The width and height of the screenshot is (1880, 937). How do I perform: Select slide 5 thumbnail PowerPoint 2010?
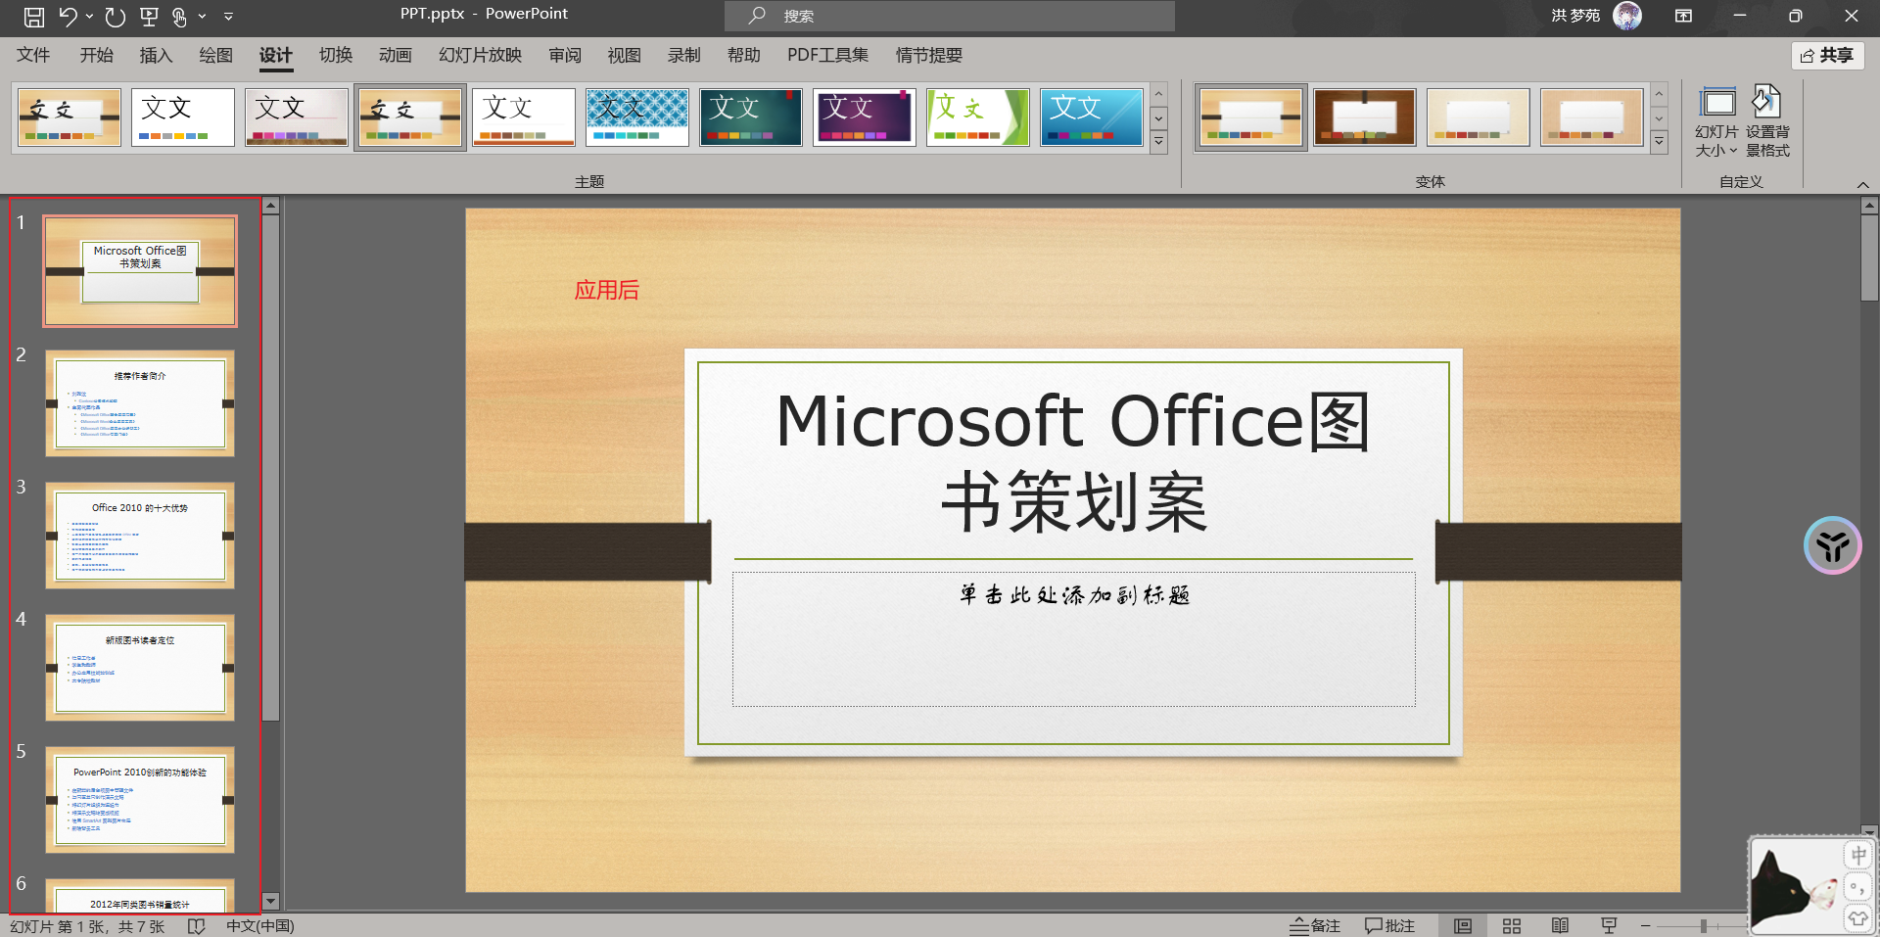140,800
